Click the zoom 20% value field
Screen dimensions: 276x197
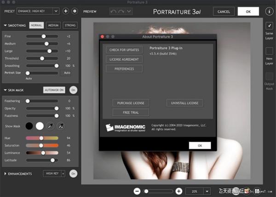(194, 191)
